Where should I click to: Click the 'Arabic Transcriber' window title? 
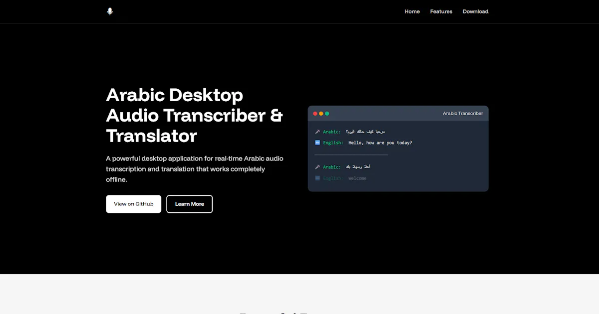(x=463, y=114)
